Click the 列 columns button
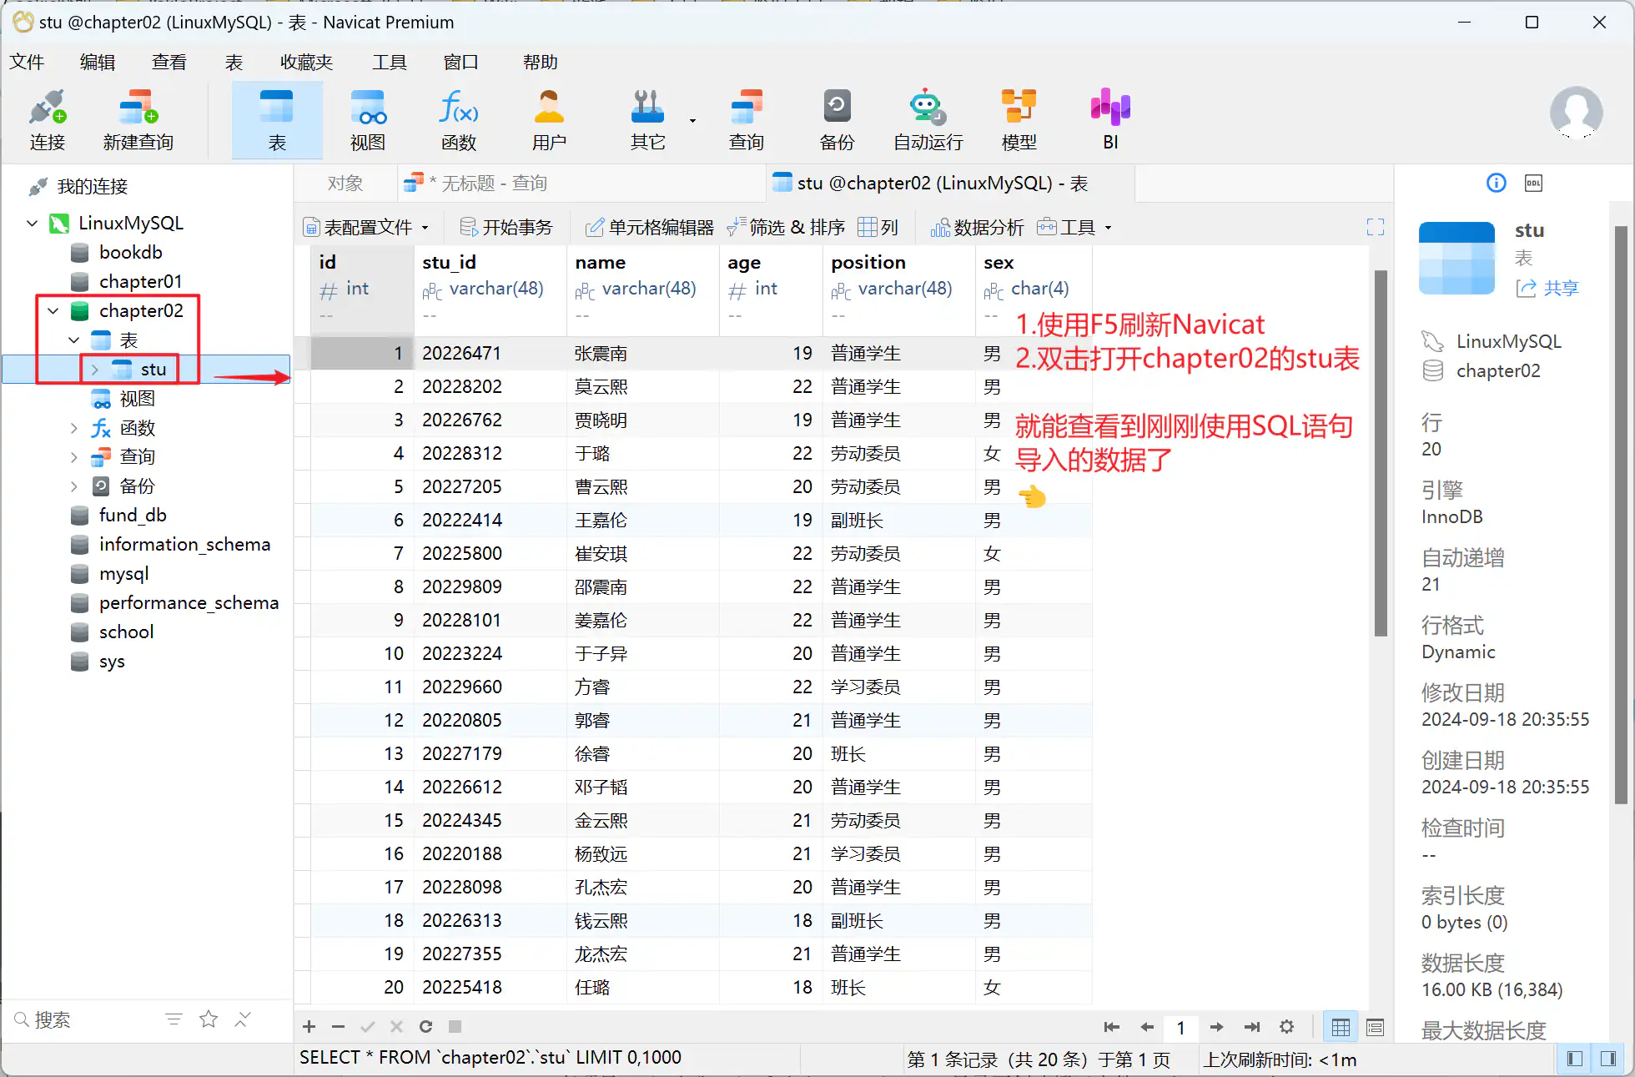1635x1077 pixels. (878, 227)
